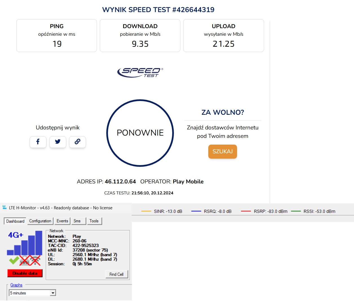This screenshot has height=301, width=354.
Task: Share result on Twitter
Action: [x=58, y=142]
